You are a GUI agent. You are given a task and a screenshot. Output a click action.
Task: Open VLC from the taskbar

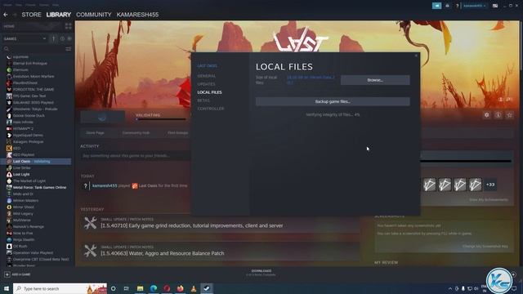[x=194, y=288]
